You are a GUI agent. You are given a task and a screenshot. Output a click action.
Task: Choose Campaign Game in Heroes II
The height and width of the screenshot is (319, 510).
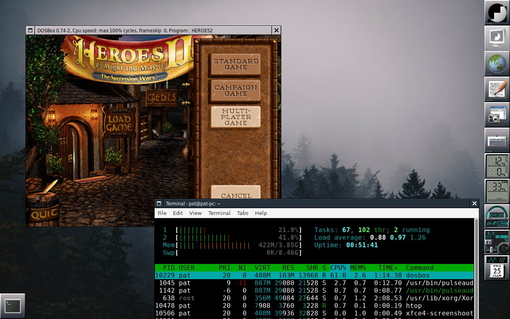tap(235, 91)
